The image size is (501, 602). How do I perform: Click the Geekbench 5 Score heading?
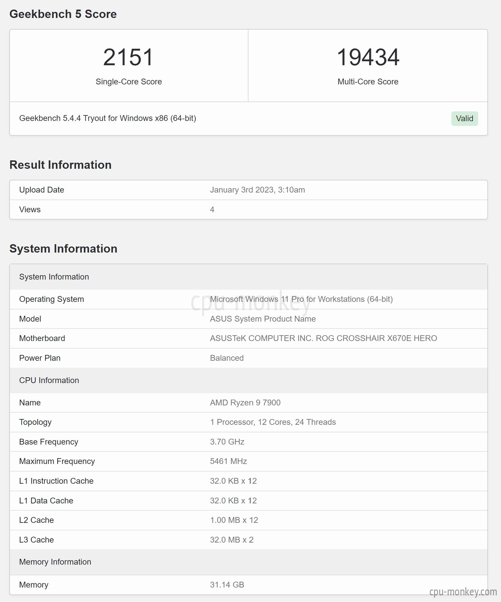63,14
